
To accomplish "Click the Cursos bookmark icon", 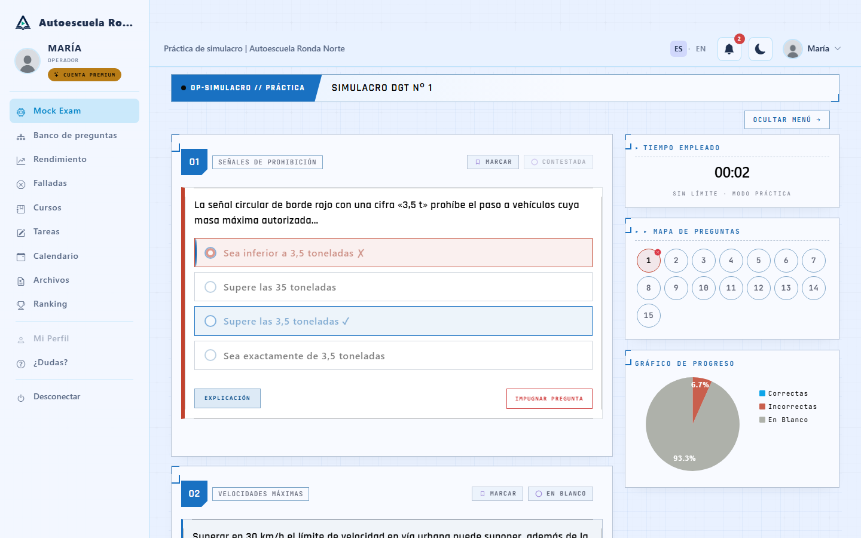I will [x=21, y=209].
